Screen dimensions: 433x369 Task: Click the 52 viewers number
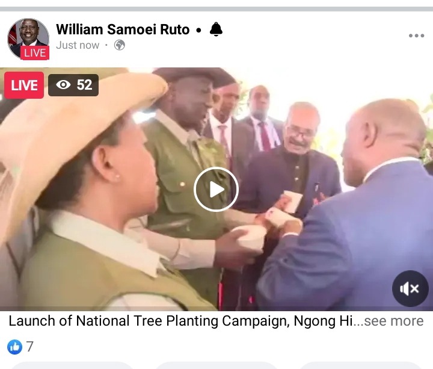[85, 85]
